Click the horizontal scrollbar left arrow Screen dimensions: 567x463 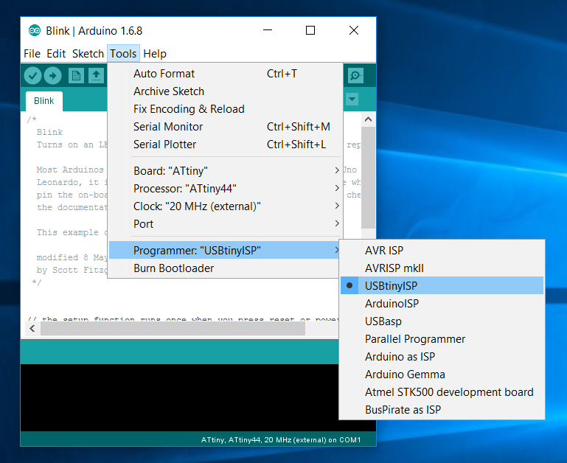click(32, 328)
